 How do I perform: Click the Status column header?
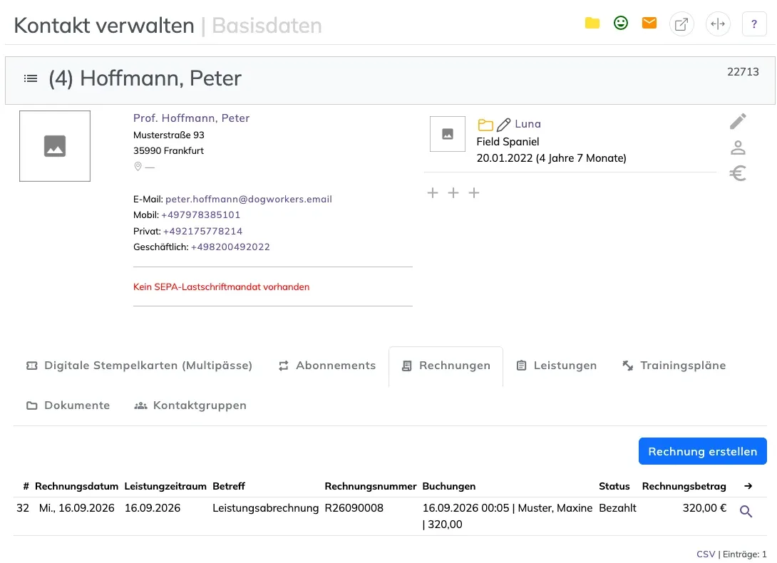tap(614, 486)
